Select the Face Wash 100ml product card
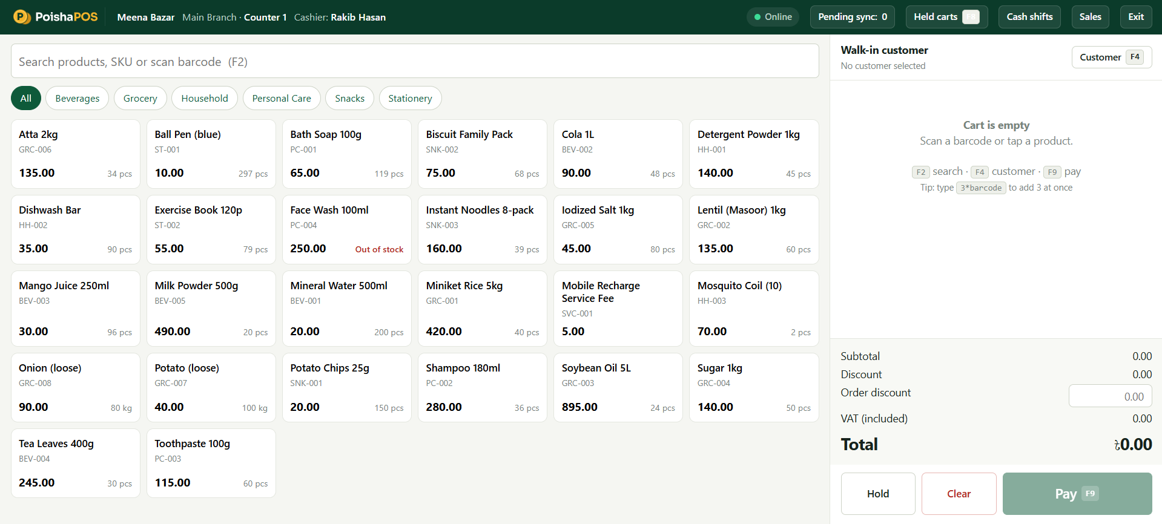This screenshot has width=1162, height=524. click(x=347, y=230)
